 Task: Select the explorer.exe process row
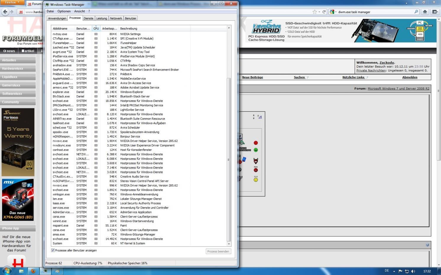tap(139, 92)
